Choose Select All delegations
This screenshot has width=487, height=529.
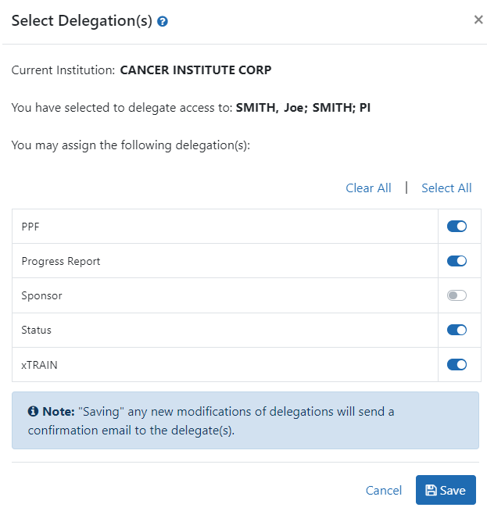[446, 188]
